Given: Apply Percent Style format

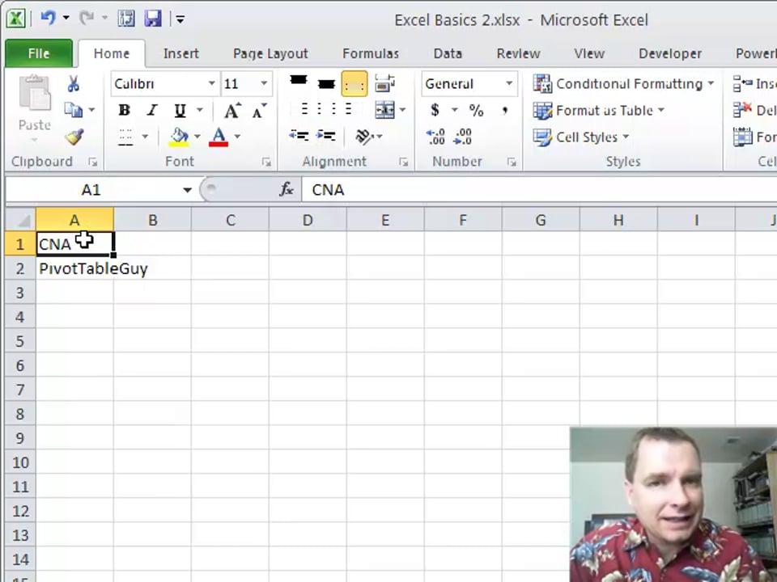Looking at the screenshot, I should (476, 110).
